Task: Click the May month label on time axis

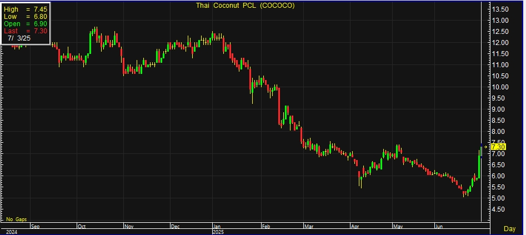Action: [x=398, y=226]
